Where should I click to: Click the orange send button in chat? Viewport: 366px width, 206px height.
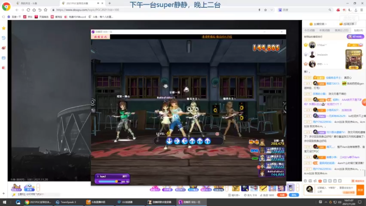(x=360, y=190)
